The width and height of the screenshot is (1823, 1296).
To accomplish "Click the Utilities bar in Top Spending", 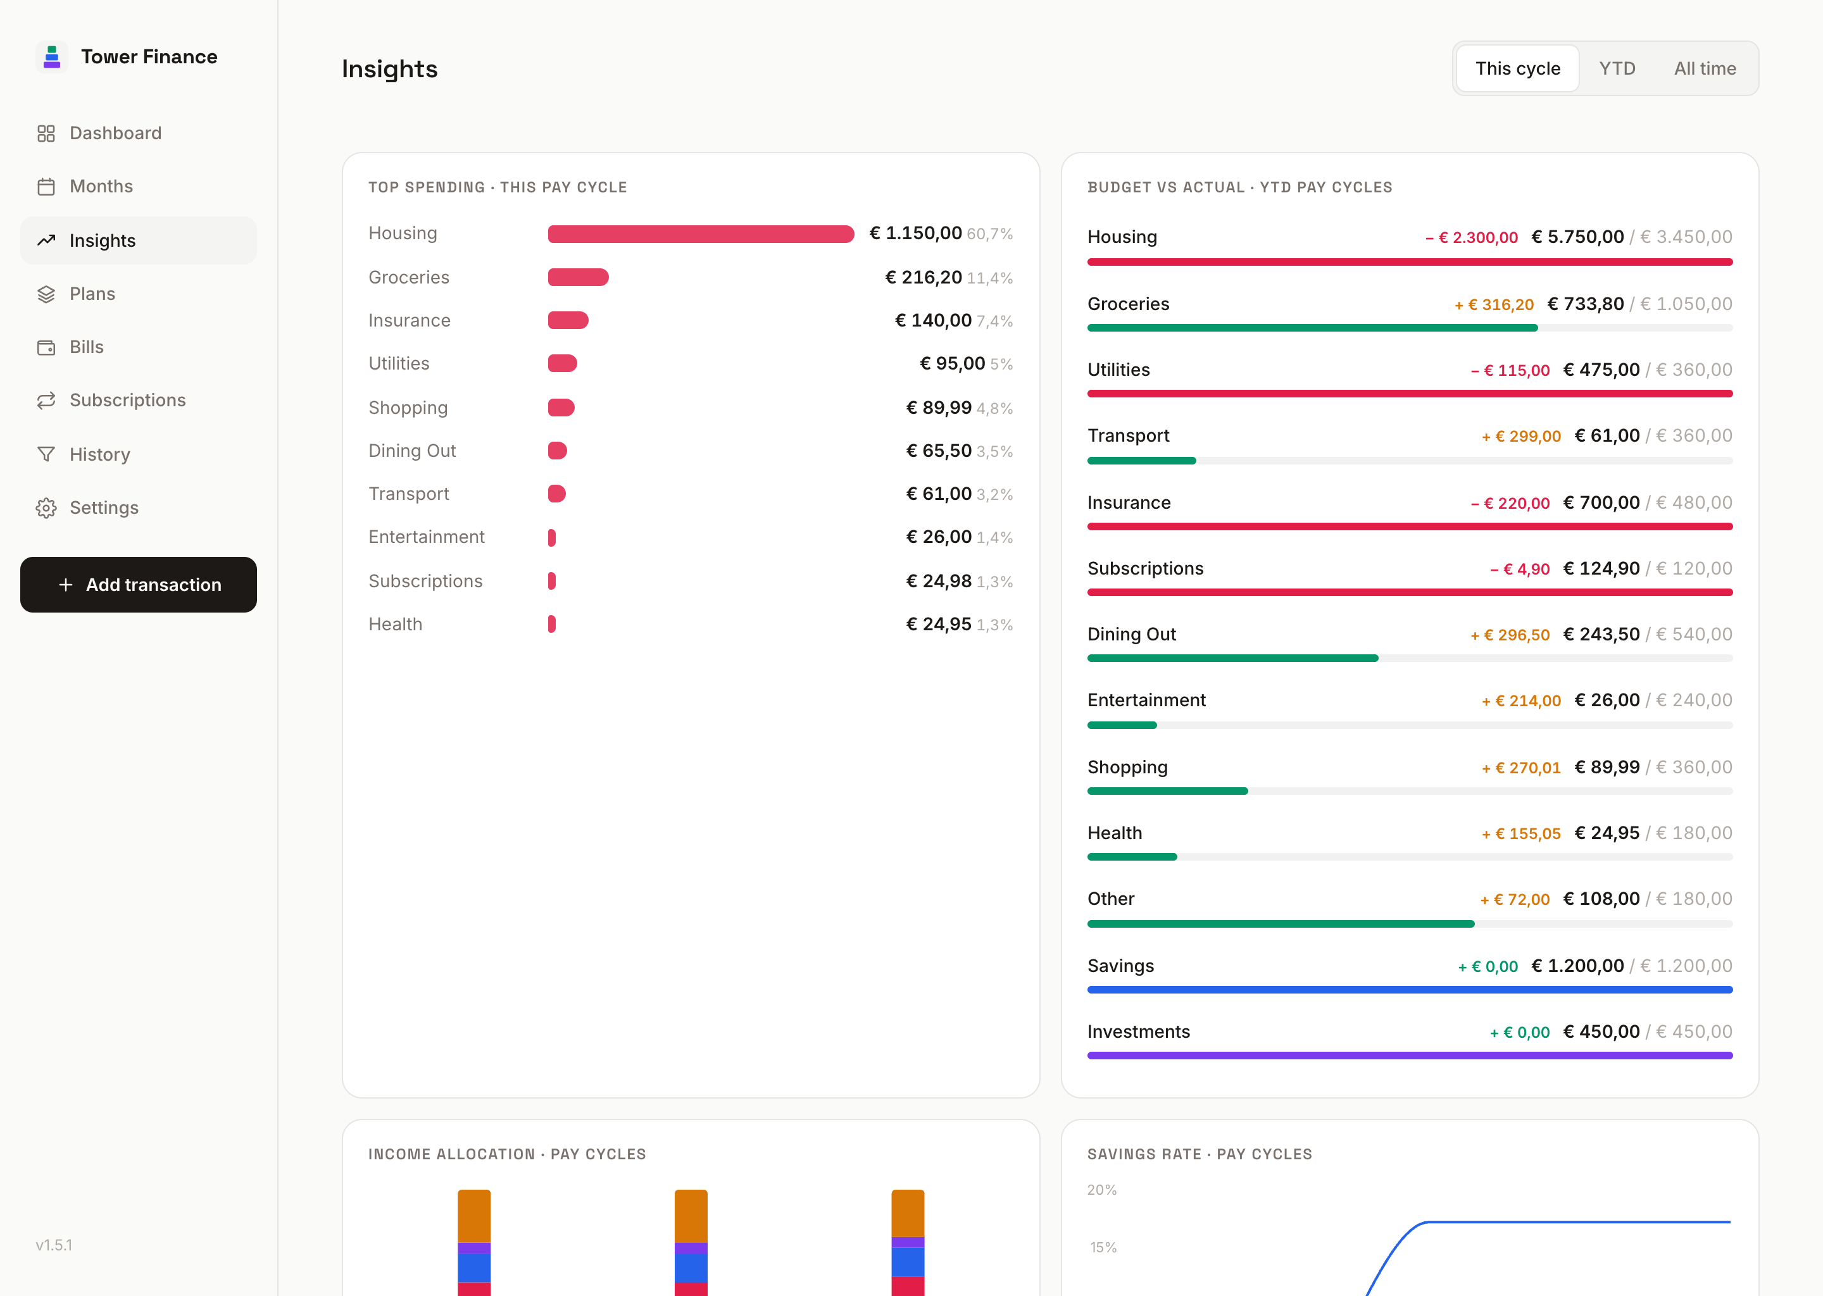I will (562, 364).
